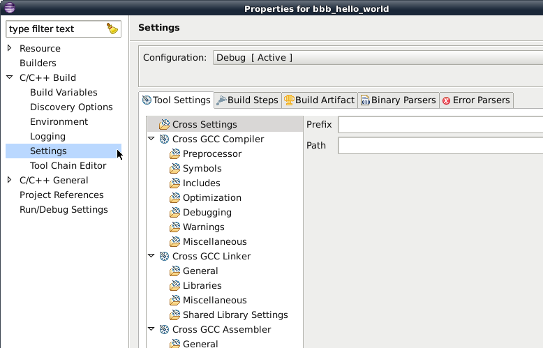This screenshot has height=348, width=543.
Task: Select Run/Debug Settings page
Action: (x=64, y=210)
